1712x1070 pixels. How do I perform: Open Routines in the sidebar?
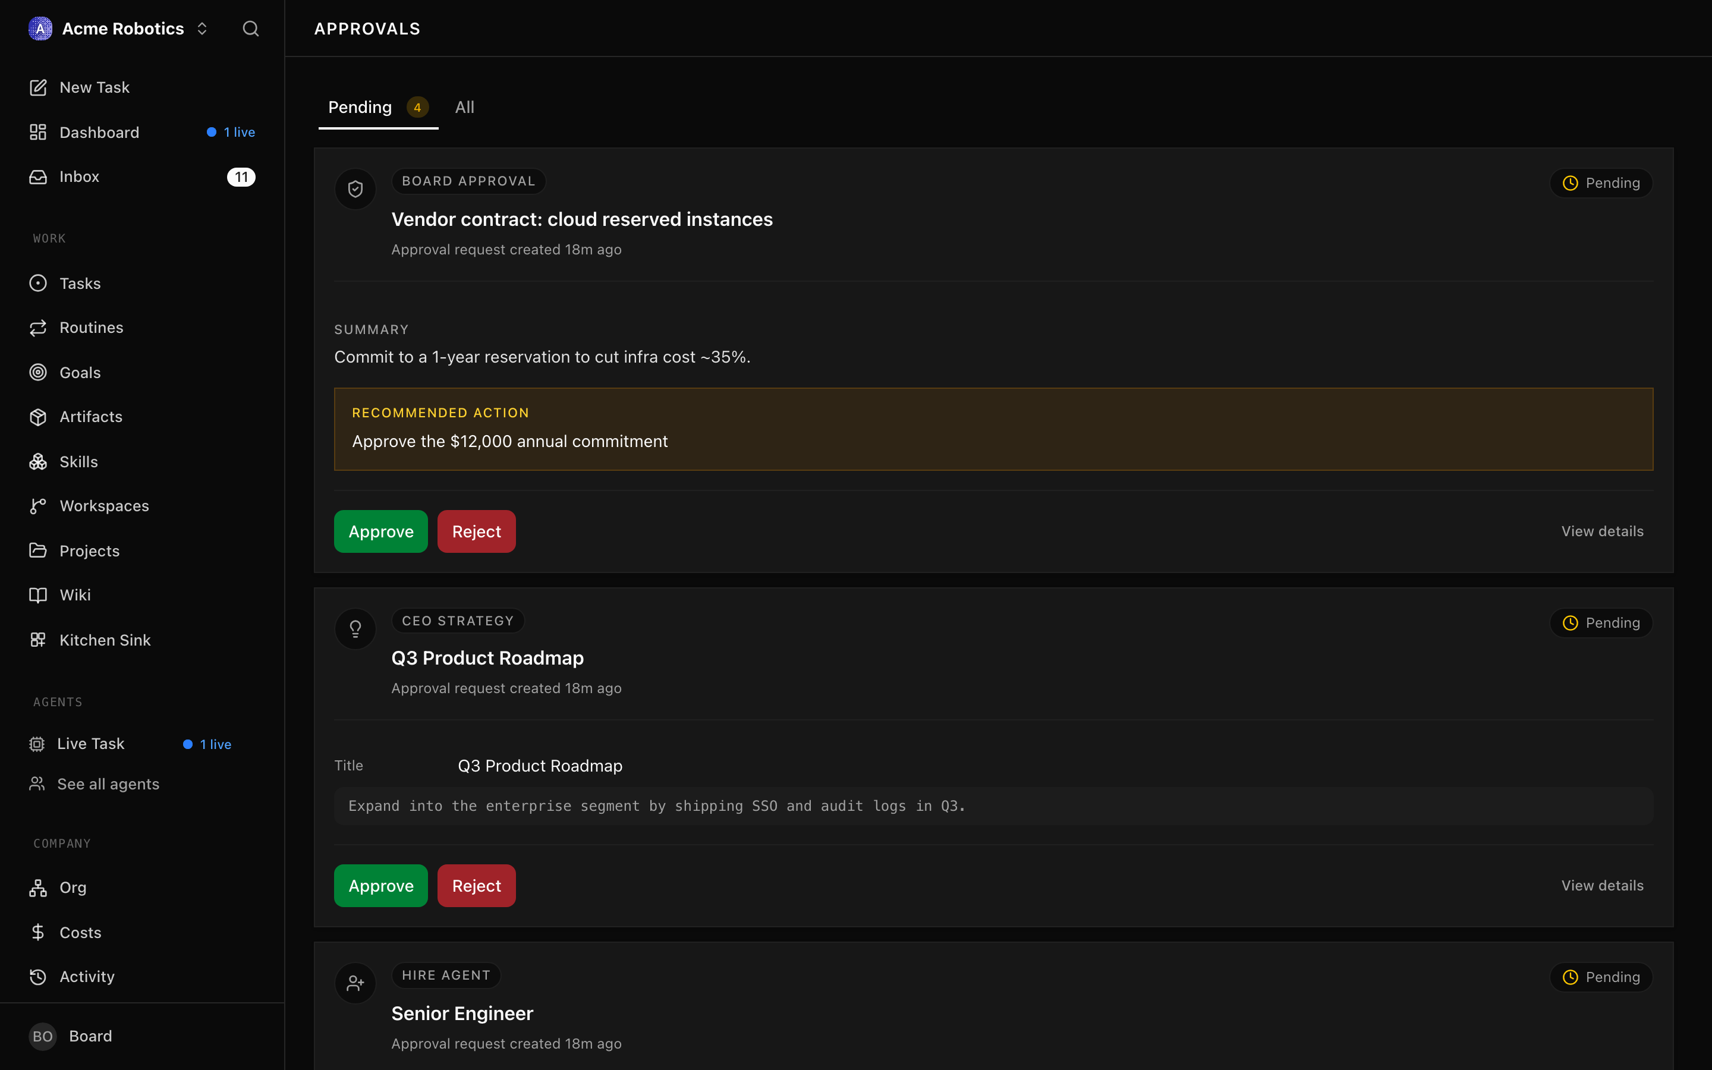coord(142,328)
